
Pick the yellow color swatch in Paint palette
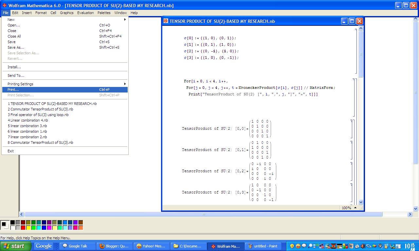coord(28,227)
